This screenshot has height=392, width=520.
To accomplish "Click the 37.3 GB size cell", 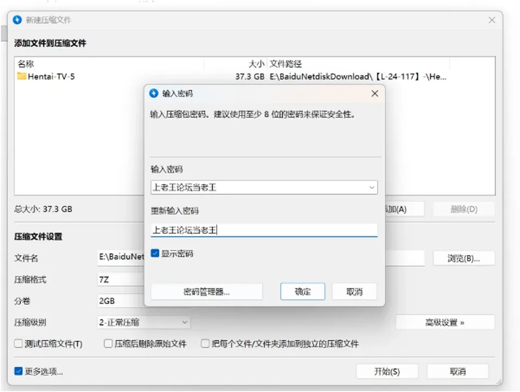I will pos(250,76).
